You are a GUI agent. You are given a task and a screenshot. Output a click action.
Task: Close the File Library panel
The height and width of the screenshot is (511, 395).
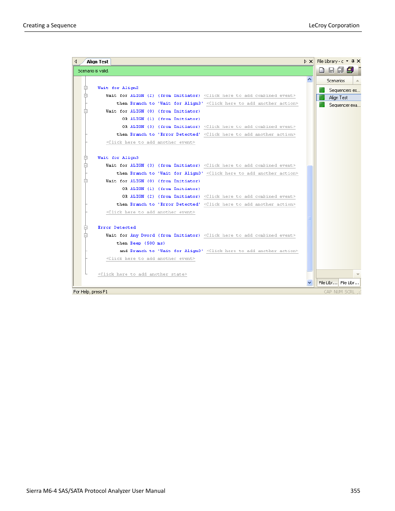coord(359,61)
